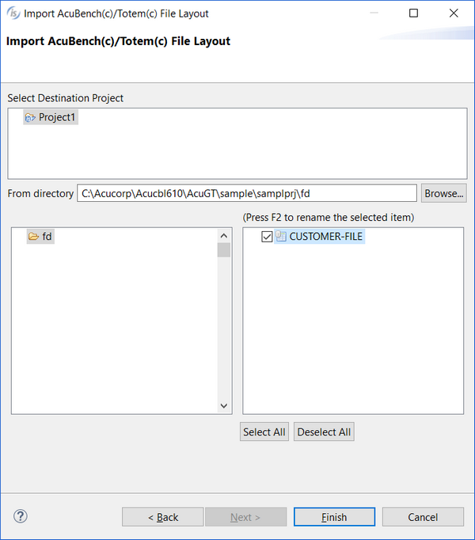The image size is (475, 540).
Task: Click the Browse... button
Action: [443, 193]
